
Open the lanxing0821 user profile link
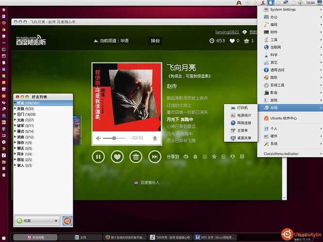coord(227,32)
